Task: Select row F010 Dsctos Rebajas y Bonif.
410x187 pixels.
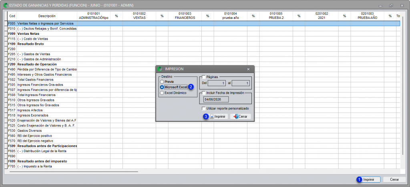Action: click(x=204, y=28)
